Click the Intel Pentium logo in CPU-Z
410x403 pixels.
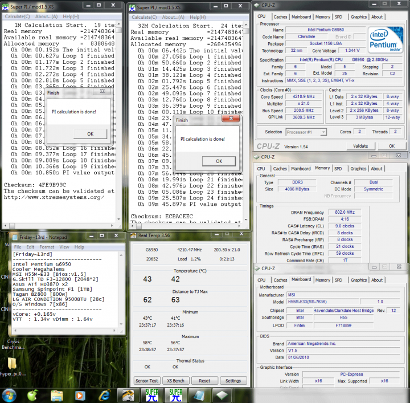point(386,39)
